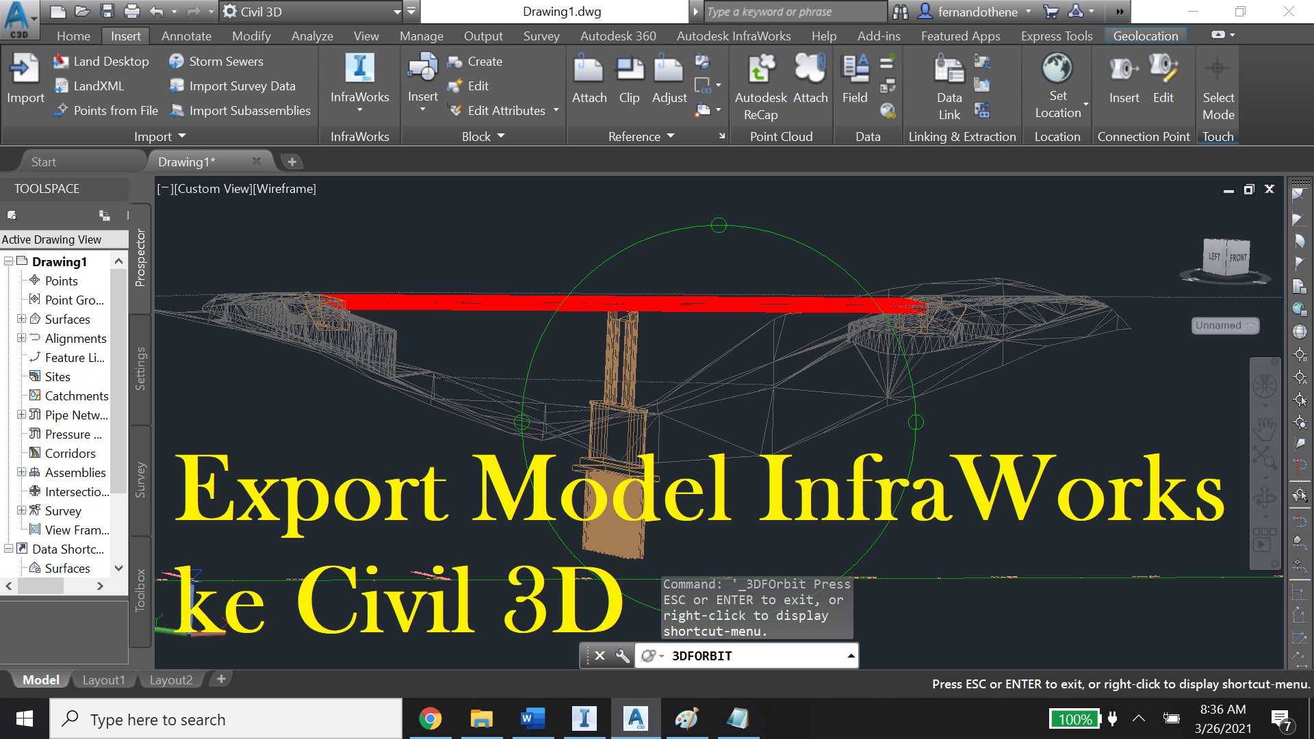Image resolution: width=1314 pixels, height=739 pixels.
Task: Click viewport Wireframe visual style label
Action: click(285, 189)
